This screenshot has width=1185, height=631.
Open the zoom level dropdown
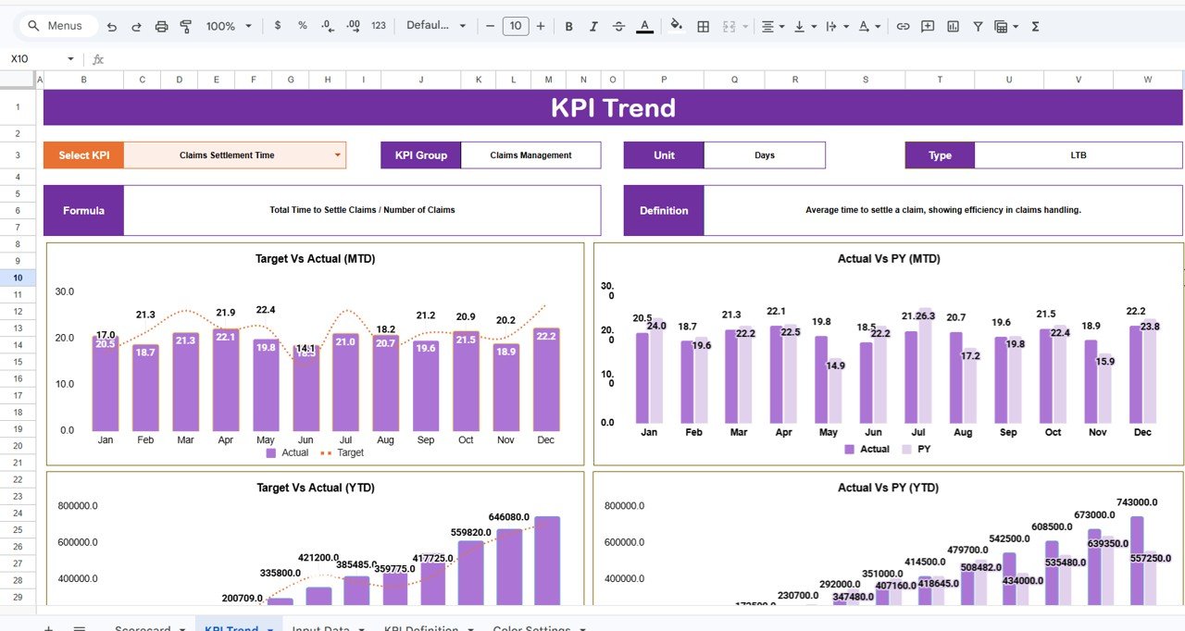pos(228,26)
